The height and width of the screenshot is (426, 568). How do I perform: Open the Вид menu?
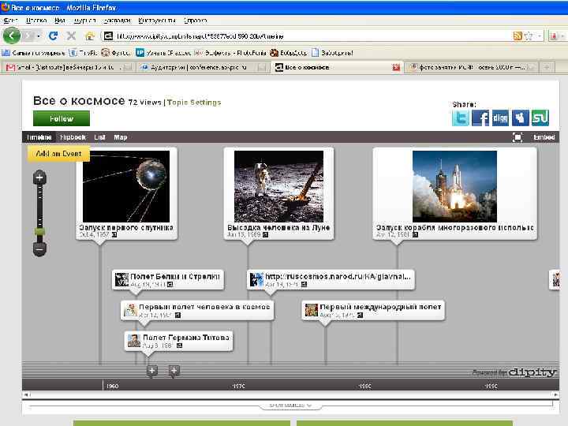60,21
